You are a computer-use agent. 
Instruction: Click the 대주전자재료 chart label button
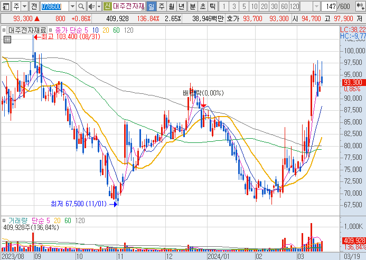coord(27,30)
